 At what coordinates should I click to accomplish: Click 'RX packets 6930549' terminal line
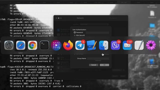tap(31, 28)
